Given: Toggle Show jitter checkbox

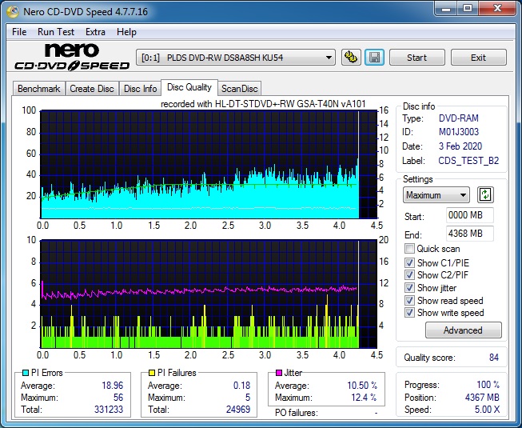Looking at the screenshot, I should pyautogui.click(x=409, y=288).
